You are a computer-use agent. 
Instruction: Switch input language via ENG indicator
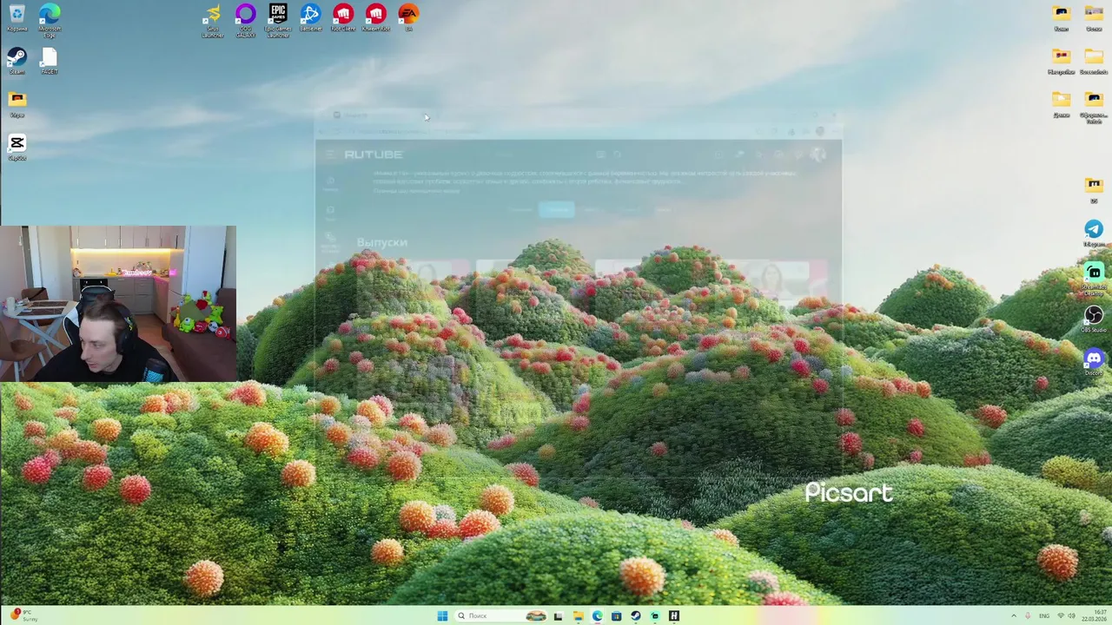pos(1044,615)
